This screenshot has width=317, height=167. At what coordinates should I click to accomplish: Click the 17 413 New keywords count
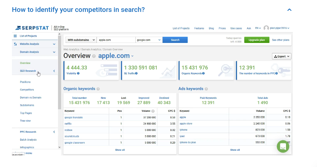pos(103,103)
